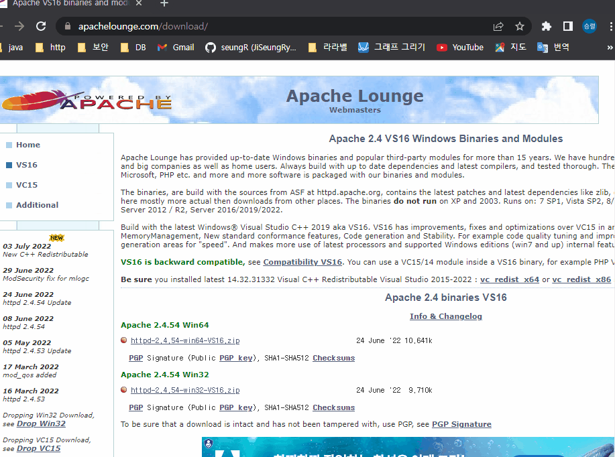
Task: Download httpd-2.4.54-win32-VS16.zip
Action: point(185,390)
